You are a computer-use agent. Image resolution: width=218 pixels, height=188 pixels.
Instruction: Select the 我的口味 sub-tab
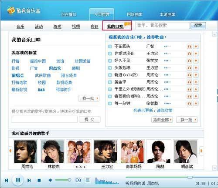click(x=117, y=26)
